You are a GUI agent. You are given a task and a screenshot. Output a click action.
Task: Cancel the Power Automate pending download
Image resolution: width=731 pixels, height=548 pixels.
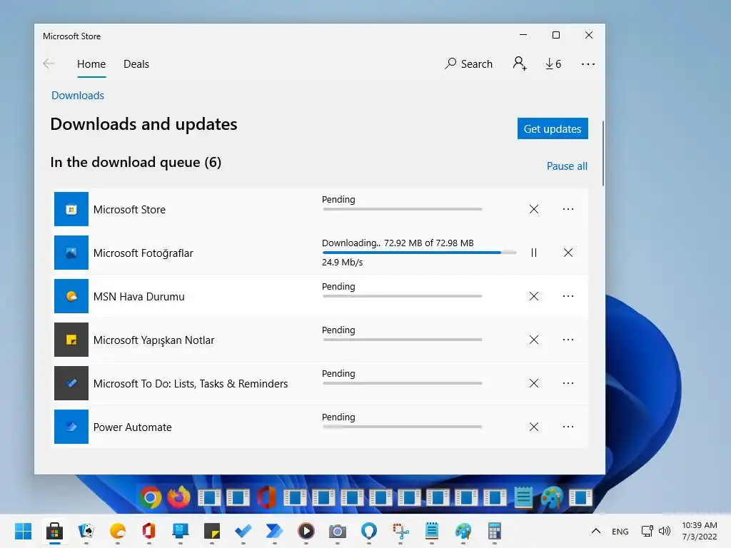534,427
